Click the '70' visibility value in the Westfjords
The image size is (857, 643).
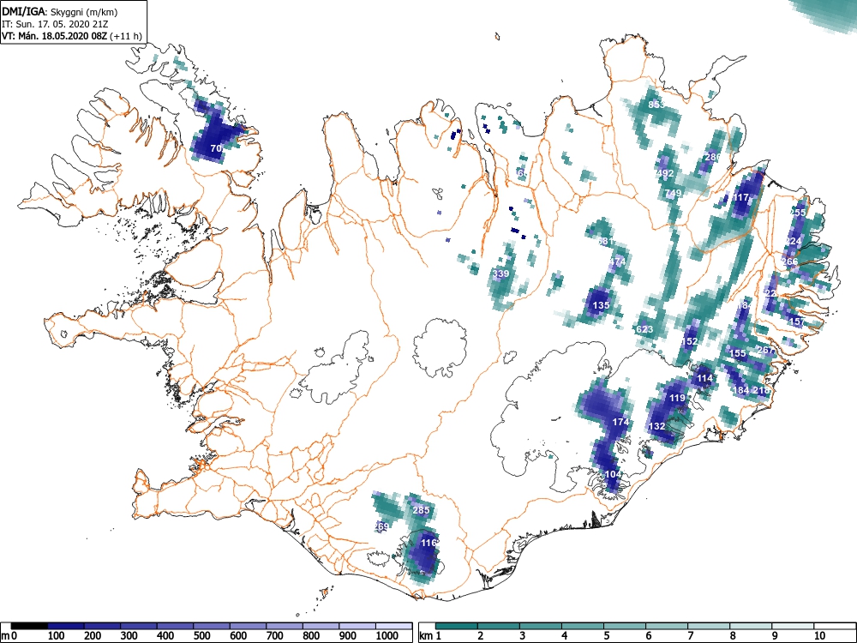tap(216, 148)
